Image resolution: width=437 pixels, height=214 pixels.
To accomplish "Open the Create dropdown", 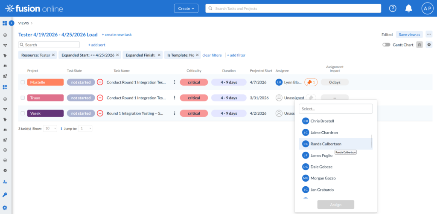I will coord(186,9).
